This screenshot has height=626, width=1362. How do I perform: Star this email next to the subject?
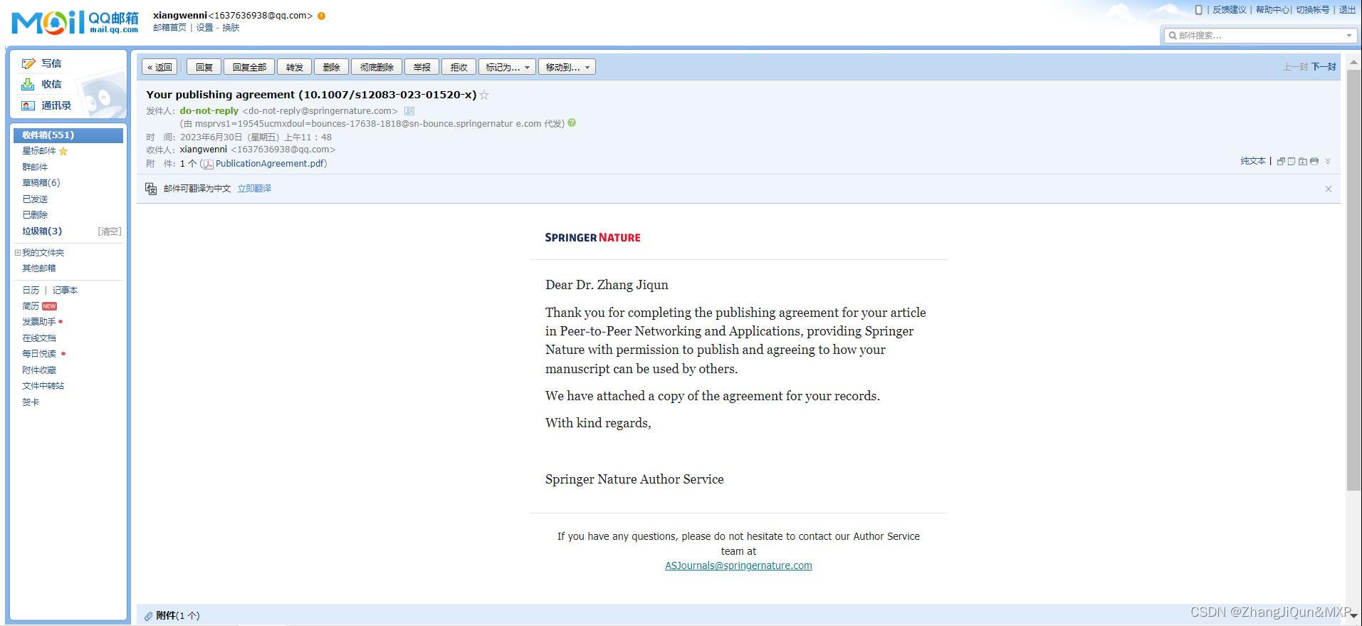click(484, 95)
